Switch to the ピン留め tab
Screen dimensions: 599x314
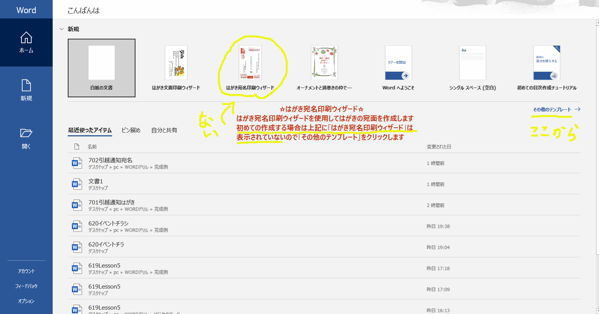[x=131, y=130]
